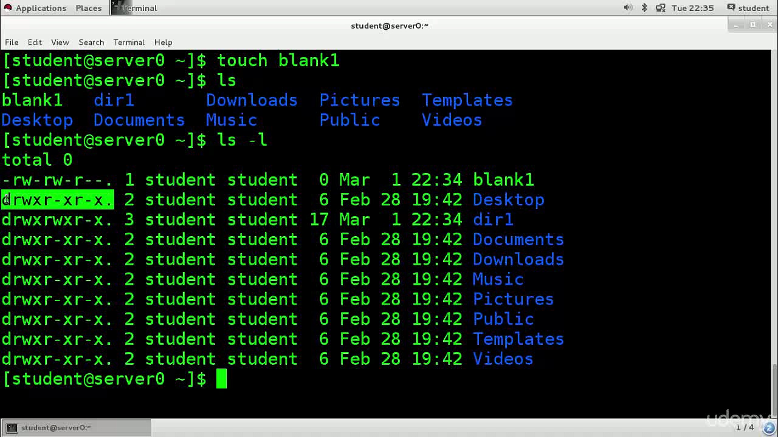The image size is (778, 437).
Task: Click the Music name in long listing
Action: [x=498, y=280]
